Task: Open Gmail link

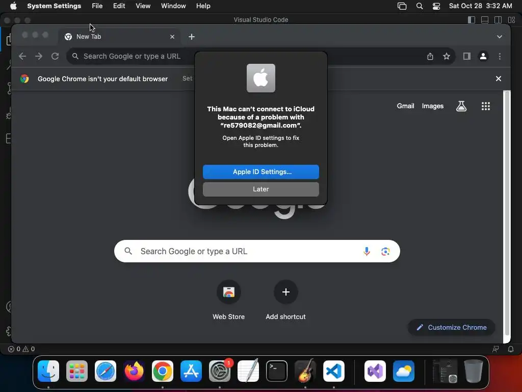Action: pyautogui.click(x=405, y=106)
